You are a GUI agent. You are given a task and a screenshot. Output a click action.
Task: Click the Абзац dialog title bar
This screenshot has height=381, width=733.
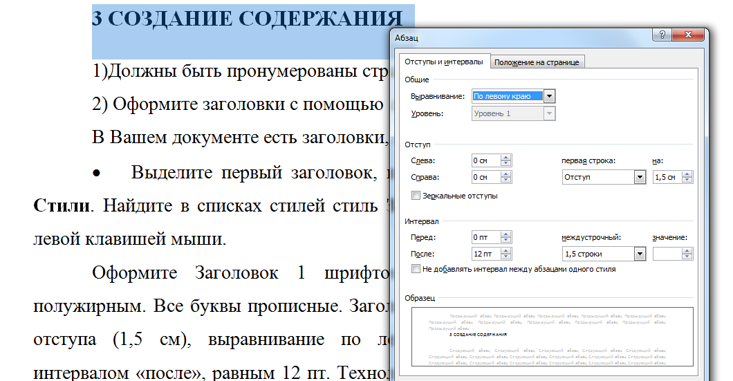click(x=519, y=38)
